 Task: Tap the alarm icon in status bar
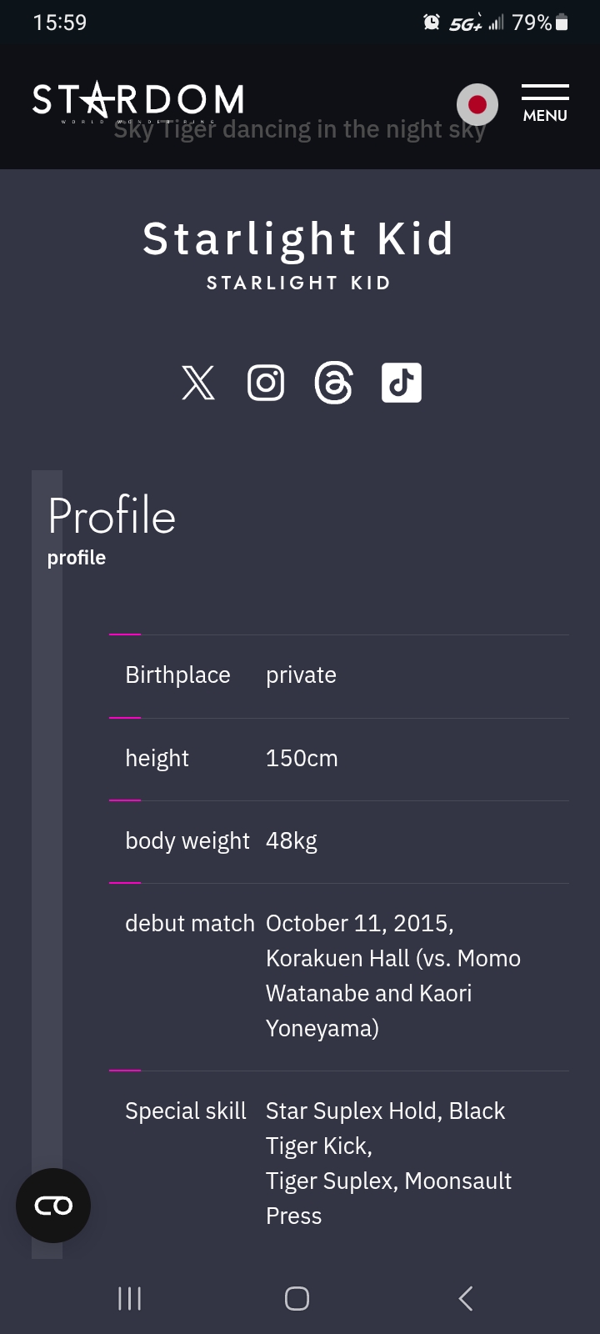(432, 23)
